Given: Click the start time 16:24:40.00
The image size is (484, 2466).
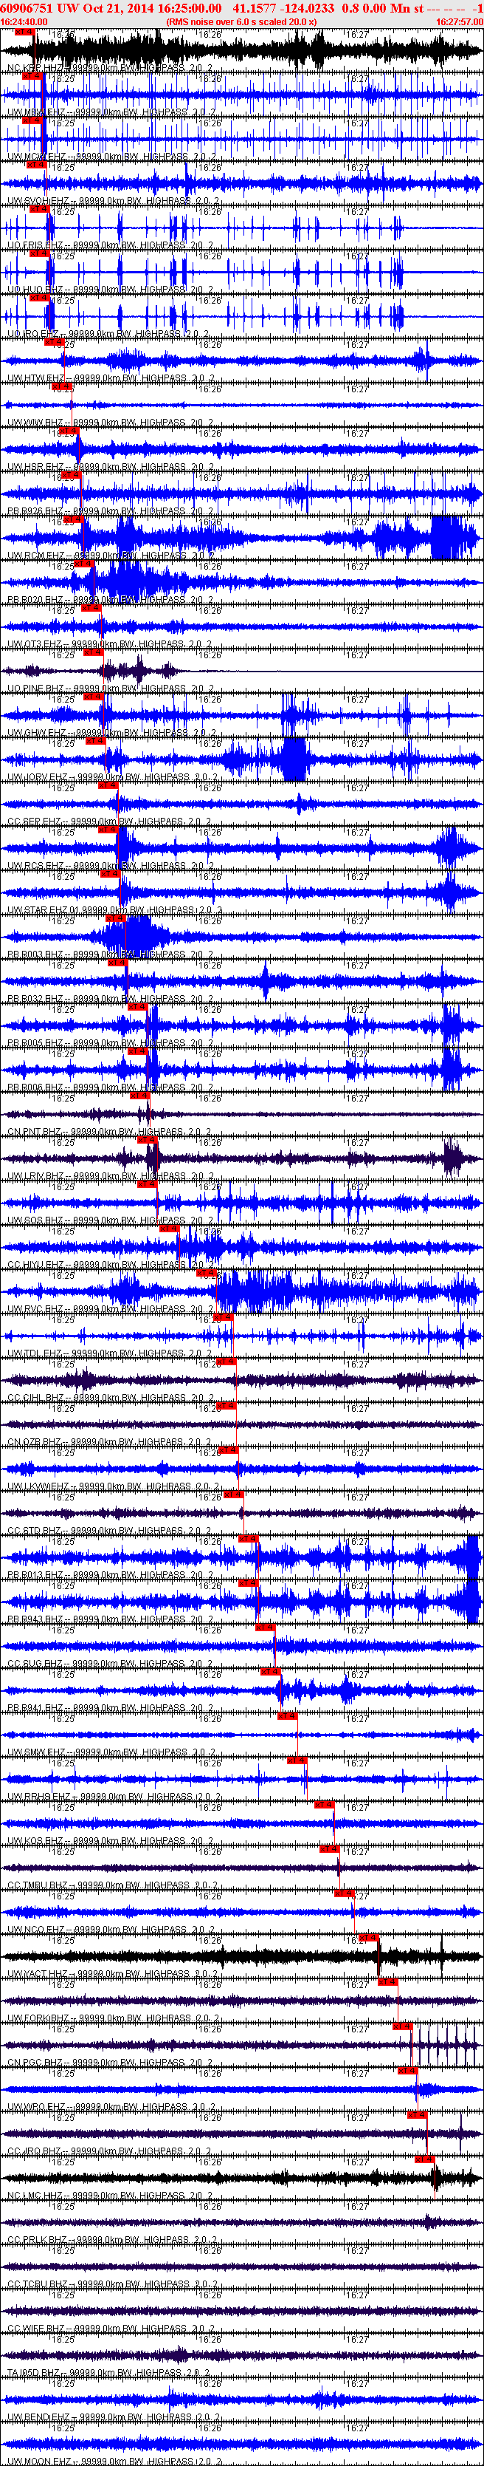Looking at the screenshot, I should (x=24, y=21).
